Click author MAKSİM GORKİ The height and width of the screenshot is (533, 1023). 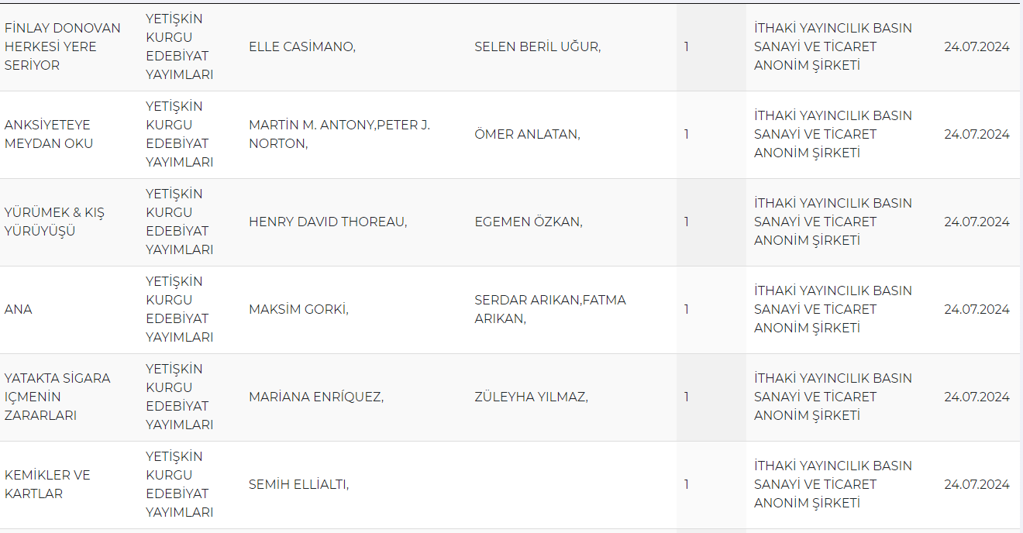pos(298,309)
